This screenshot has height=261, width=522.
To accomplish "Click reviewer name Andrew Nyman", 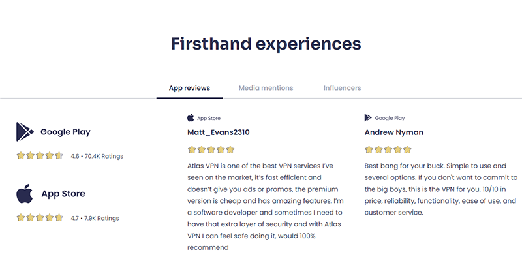I will pos(394,132).
